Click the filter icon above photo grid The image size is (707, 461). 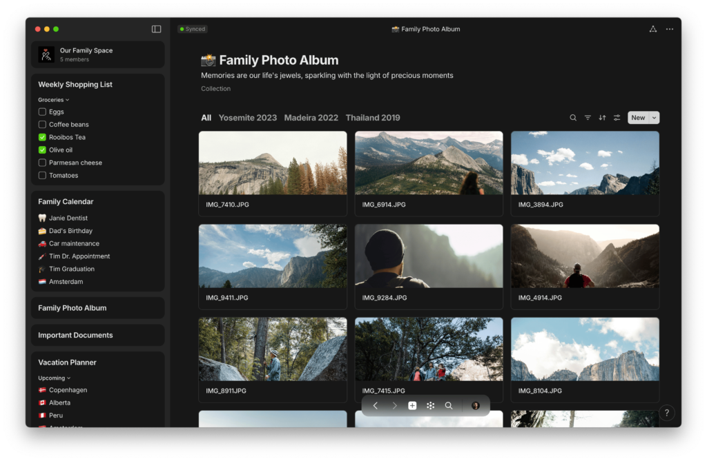click(588, 118)
